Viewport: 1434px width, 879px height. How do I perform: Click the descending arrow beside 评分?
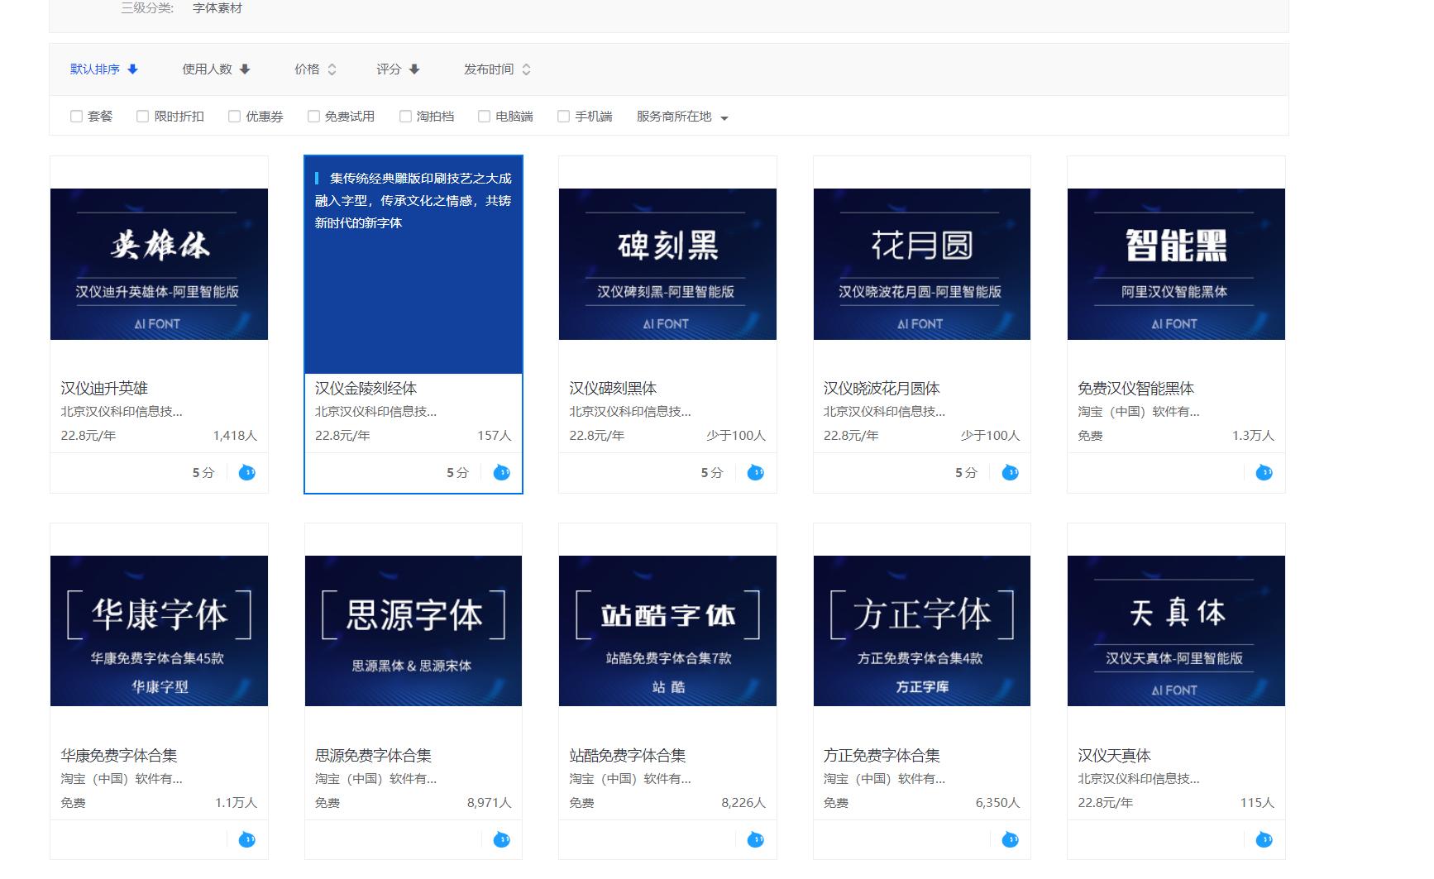pos(416,69)
